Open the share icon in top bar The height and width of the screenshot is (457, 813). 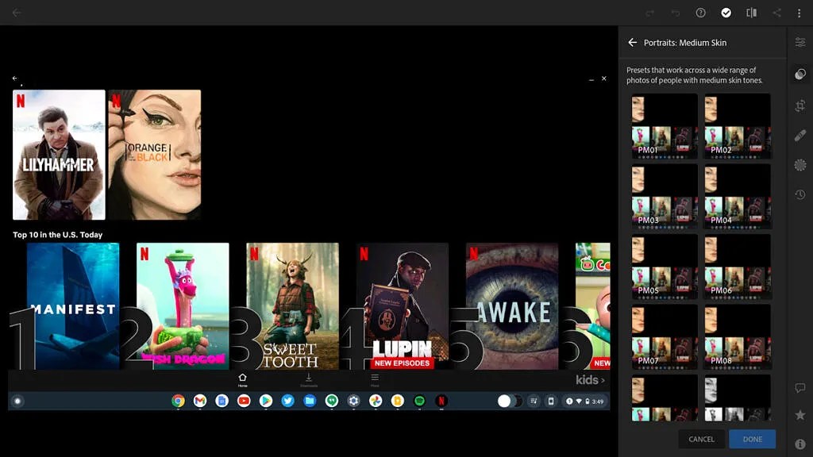pos(776,13)
